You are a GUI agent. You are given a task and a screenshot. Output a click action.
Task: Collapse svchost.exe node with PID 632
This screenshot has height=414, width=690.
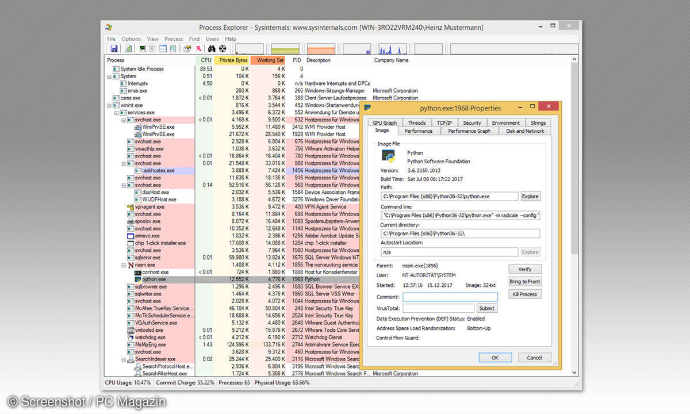tap(123, 120)
